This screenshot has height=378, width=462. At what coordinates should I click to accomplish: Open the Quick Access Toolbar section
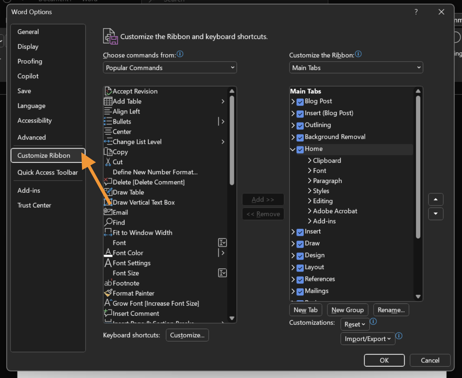(x=47, y=173)
